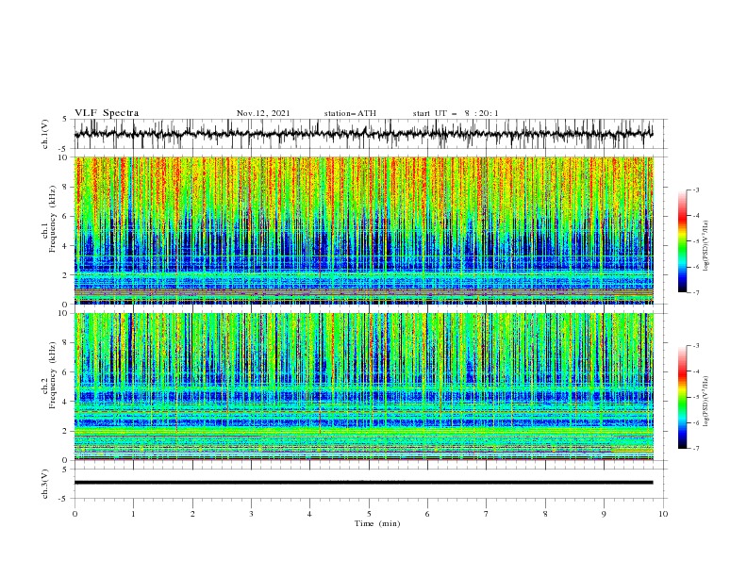Click time axis tick label '3'

pyautogui.click(x=251, y=514)
